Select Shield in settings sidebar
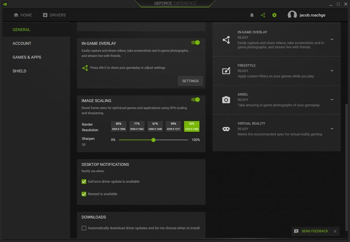This screenshot has width=350, height=242. coord(19,71)
